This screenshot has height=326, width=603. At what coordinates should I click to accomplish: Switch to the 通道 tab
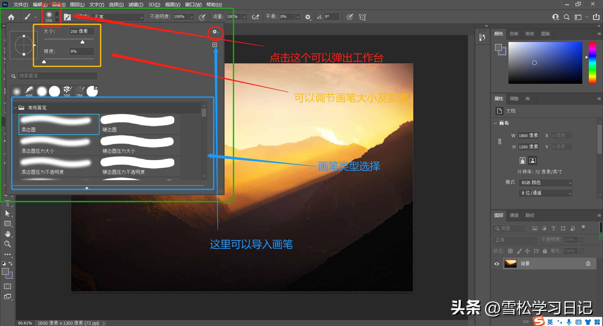point(514,216)
